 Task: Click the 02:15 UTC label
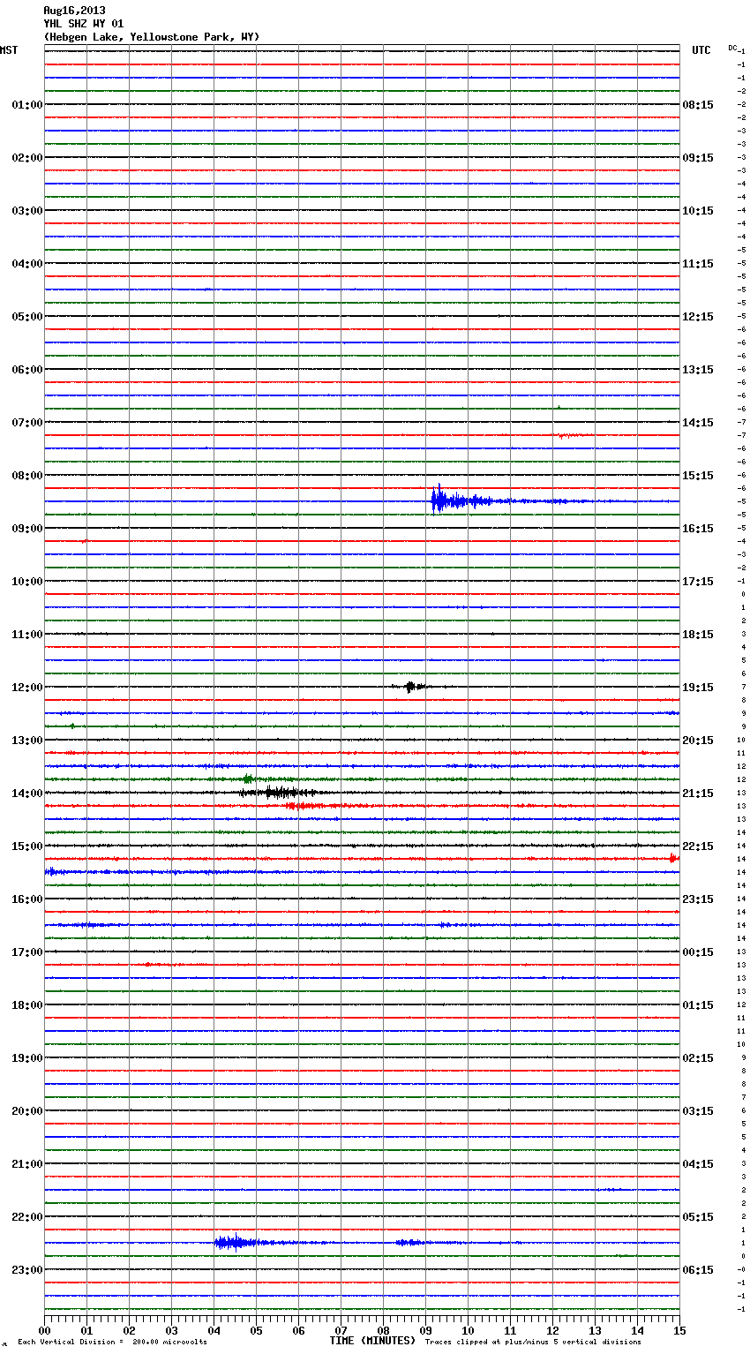(698, 1058)
